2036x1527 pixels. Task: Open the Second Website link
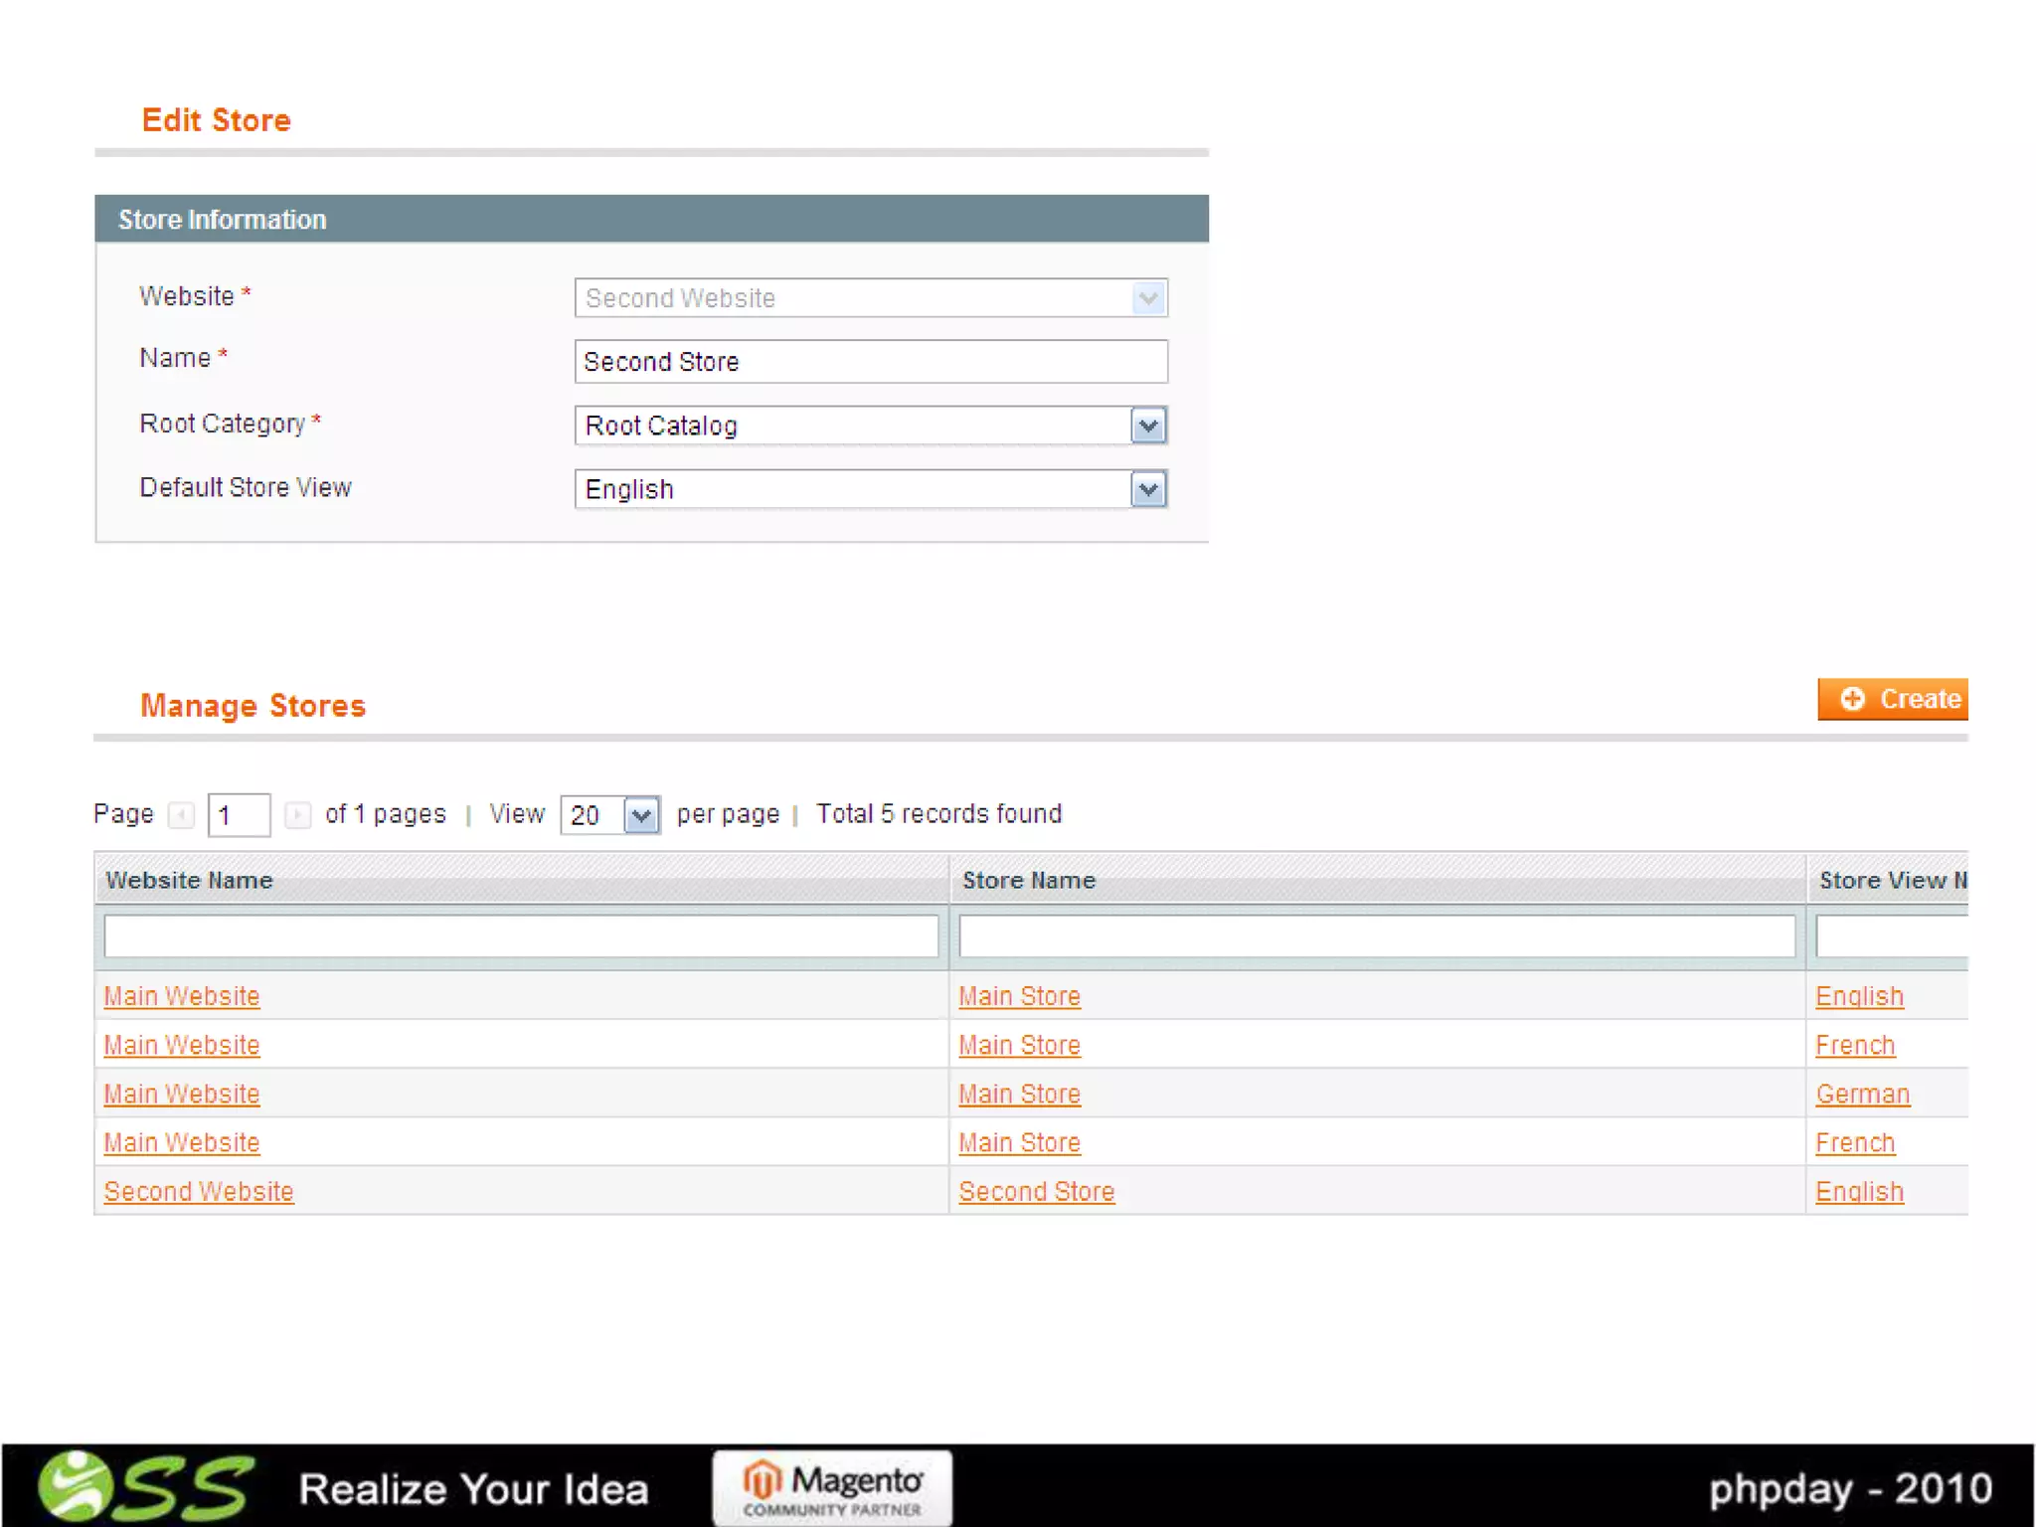coord(199,1191)
